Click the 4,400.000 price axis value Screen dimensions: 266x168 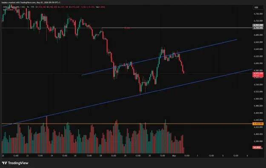(258, 134)
